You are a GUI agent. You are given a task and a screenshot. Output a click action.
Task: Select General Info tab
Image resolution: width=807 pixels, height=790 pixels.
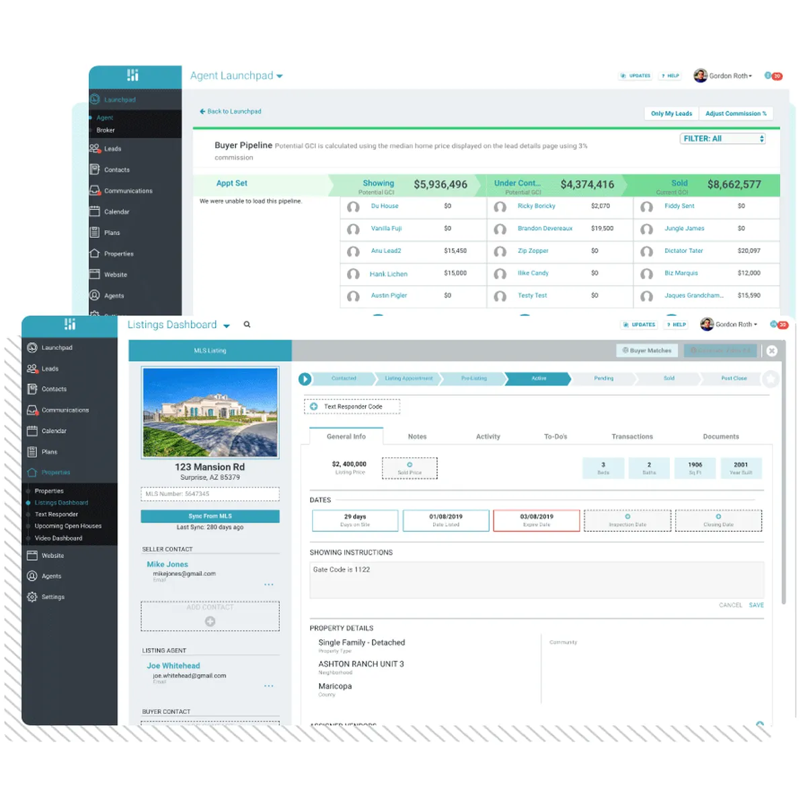pos(346,436)
